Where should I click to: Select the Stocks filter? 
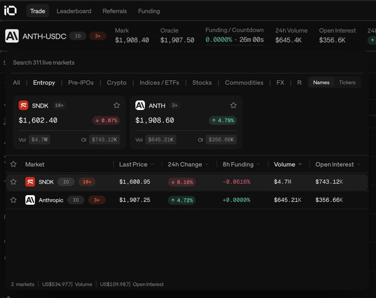202,83
